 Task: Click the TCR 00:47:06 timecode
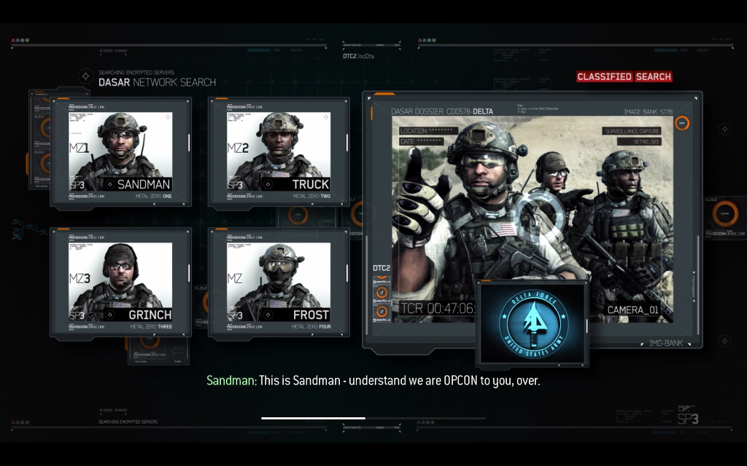tap(438, 308)
